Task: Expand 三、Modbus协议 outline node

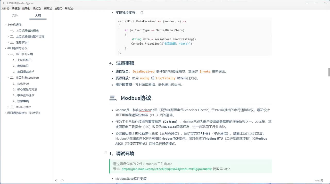Action: pyautogui.click(x=8, y=107)
